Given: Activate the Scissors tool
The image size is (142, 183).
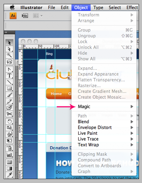Looking at the screenshot, I should [x=9, y=114].
